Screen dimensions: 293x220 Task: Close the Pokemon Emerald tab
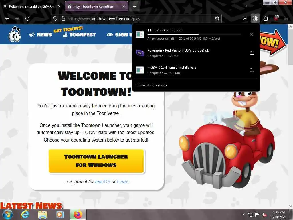[x=59, y=6]
